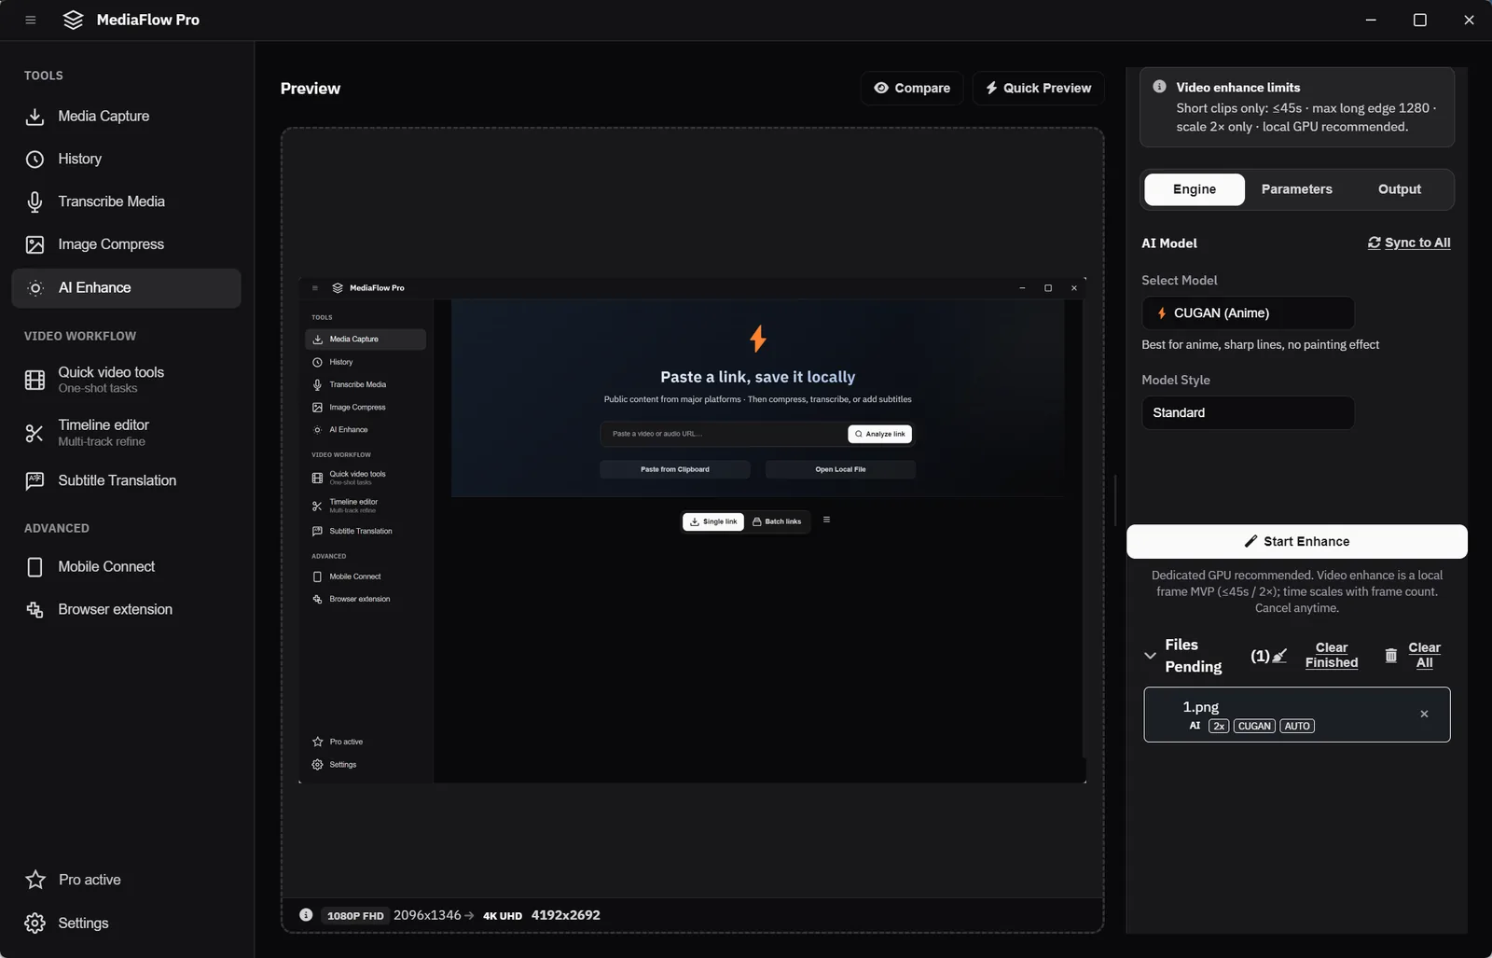Switch to the Engine tab
Screen dimensions: 1492x958
point(1195,189)
